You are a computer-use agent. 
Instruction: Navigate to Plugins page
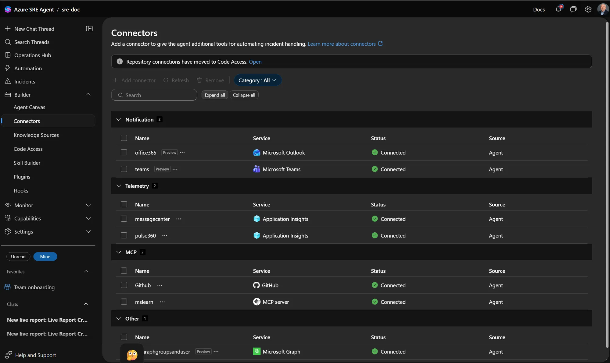coord(22,177)
